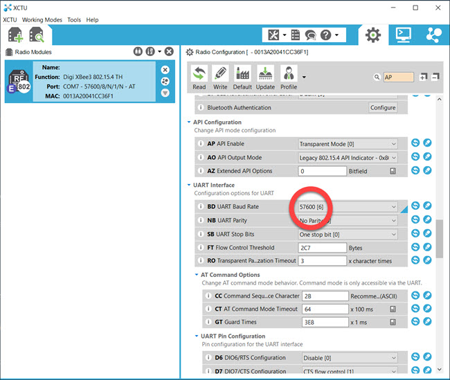Open the Tools menu
The width and height of the screenshot is (450, 380).
pyautogui.click(x=74, y=20)
